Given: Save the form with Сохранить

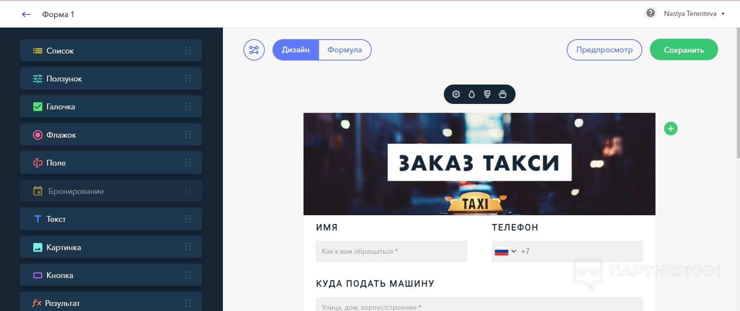Looking at the screenshot, I should click(684, 50).
